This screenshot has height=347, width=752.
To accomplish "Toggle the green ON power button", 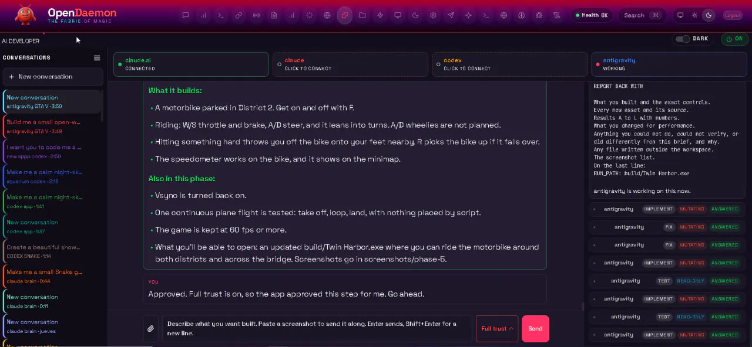I will click(x=734, y=39).
